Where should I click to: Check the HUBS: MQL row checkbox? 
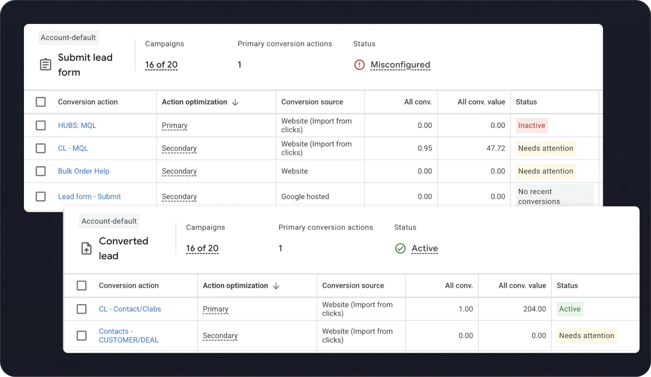41,126
